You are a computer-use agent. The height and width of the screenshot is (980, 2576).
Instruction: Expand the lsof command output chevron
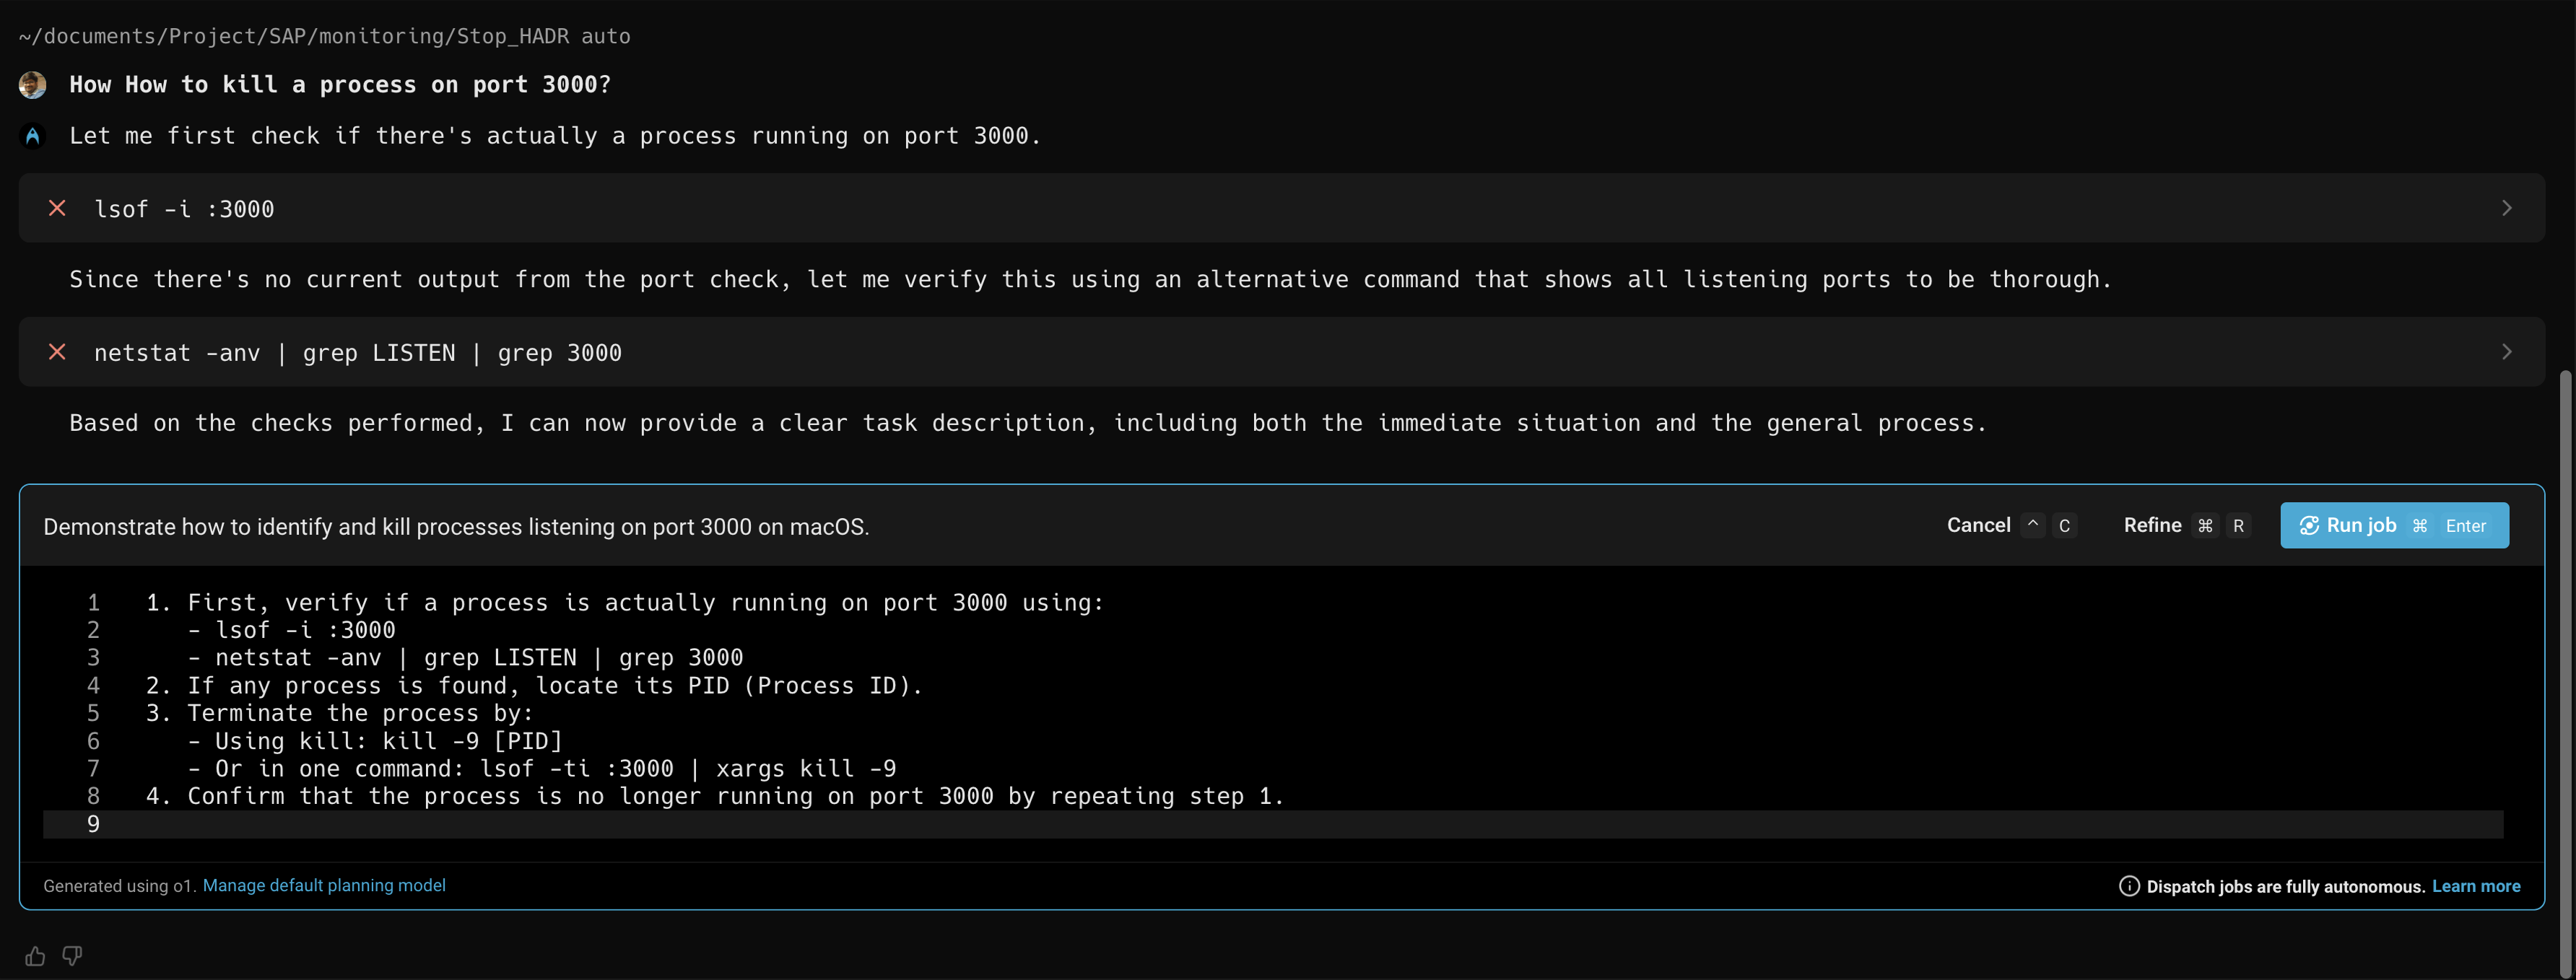pos(2506,208)
